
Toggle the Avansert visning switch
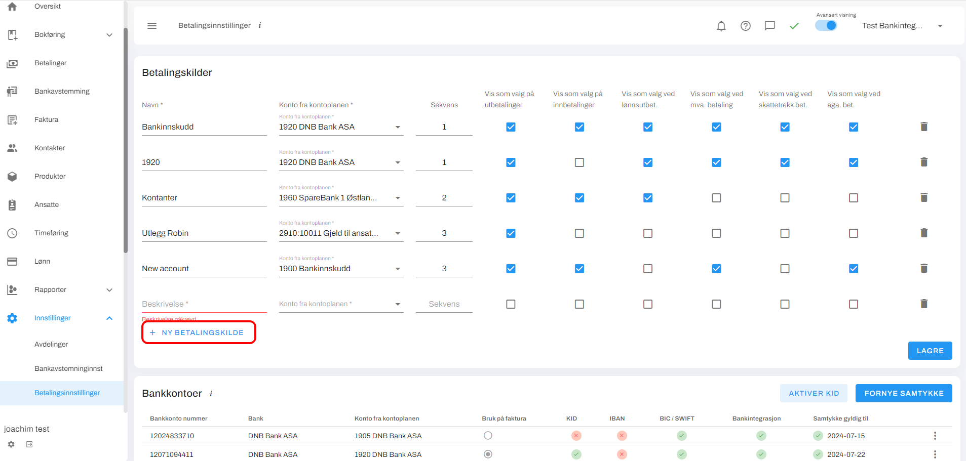826,25
